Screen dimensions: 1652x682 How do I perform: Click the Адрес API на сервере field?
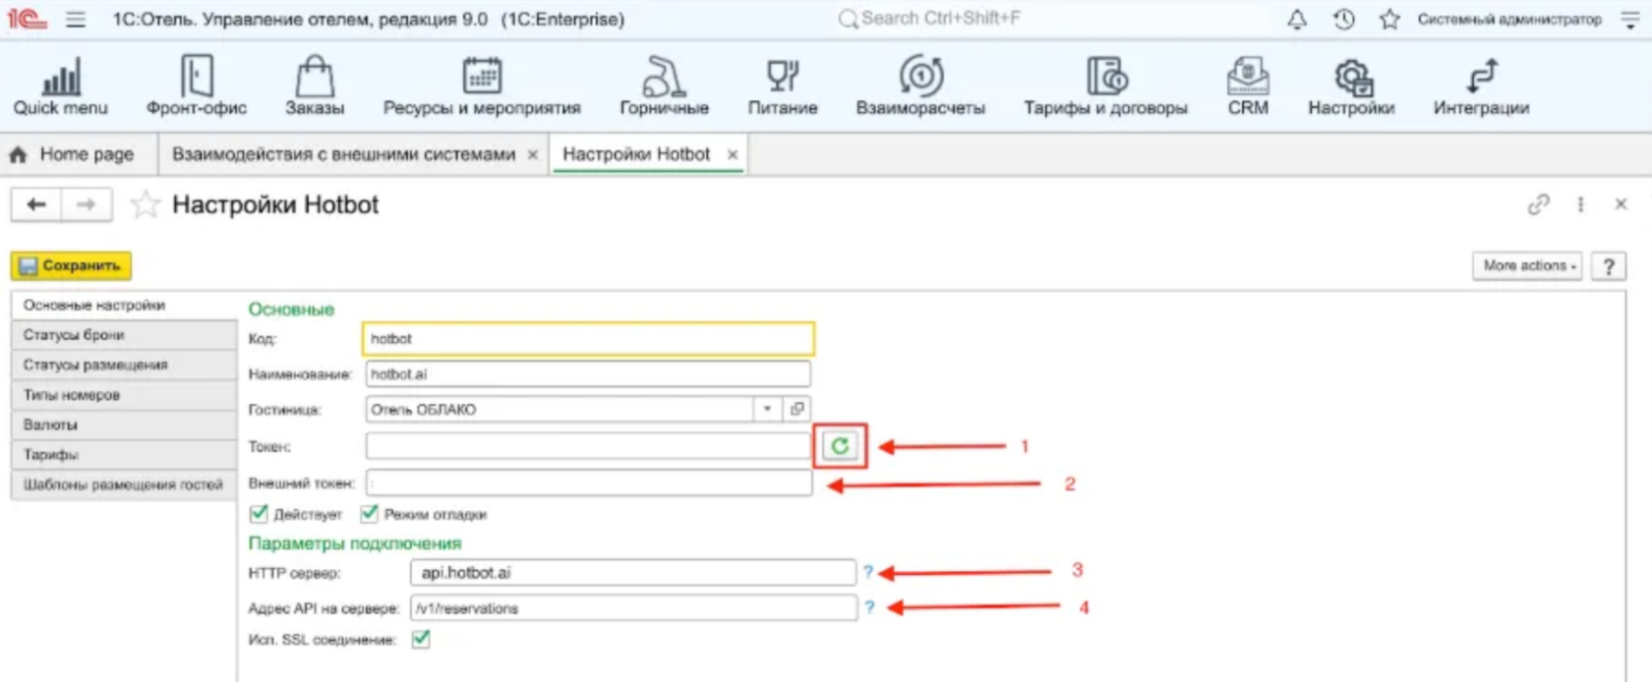click(x=633, y=608)
